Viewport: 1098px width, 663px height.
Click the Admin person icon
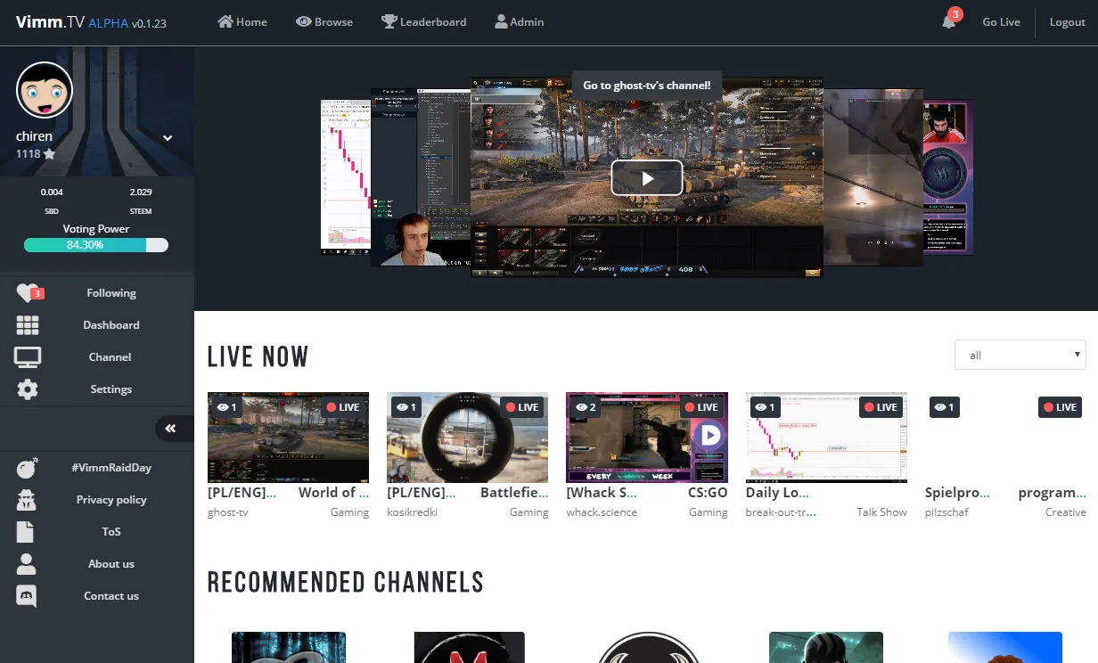[502, 21]
